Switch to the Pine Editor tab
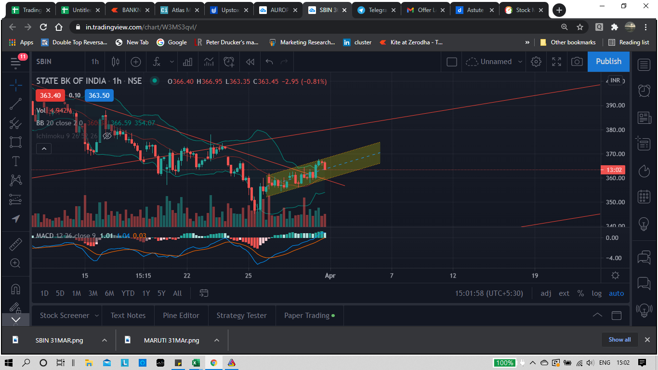Screen dimensions: 658x370 181,316
